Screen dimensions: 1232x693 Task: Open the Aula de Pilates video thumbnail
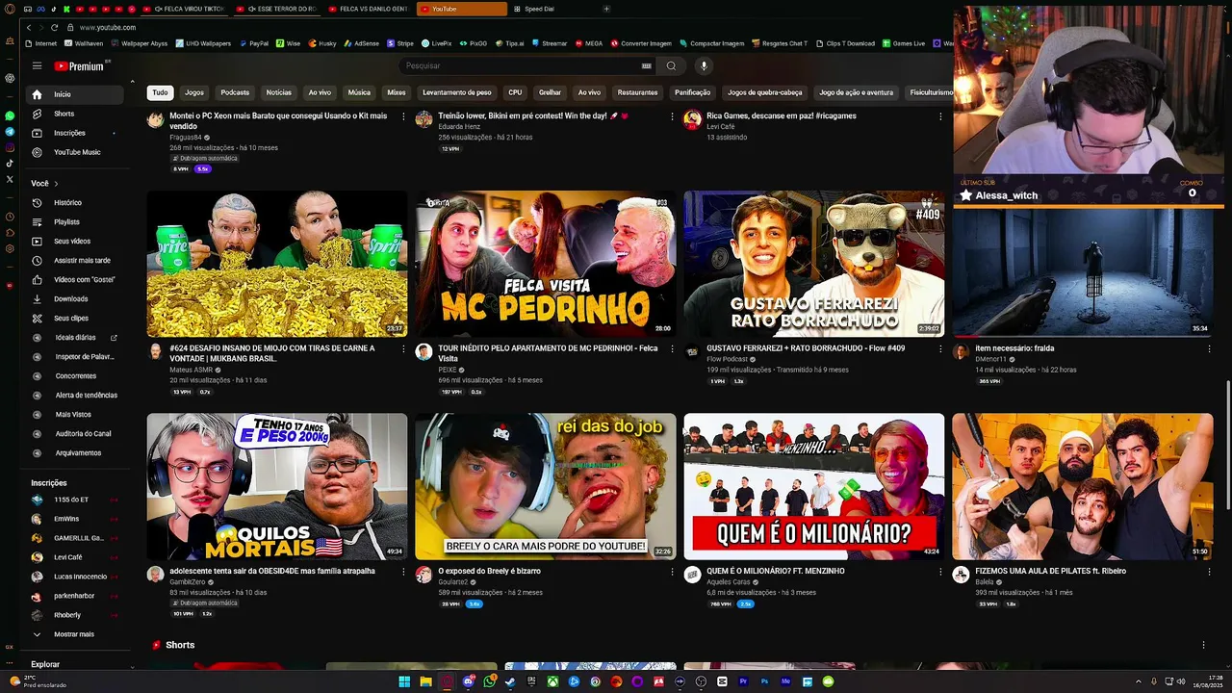1083,486
